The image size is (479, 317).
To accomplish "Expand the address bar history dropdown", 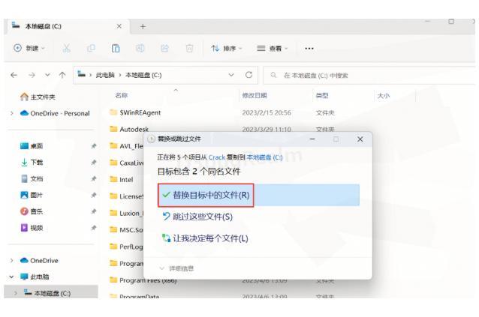I will point(231,75).
